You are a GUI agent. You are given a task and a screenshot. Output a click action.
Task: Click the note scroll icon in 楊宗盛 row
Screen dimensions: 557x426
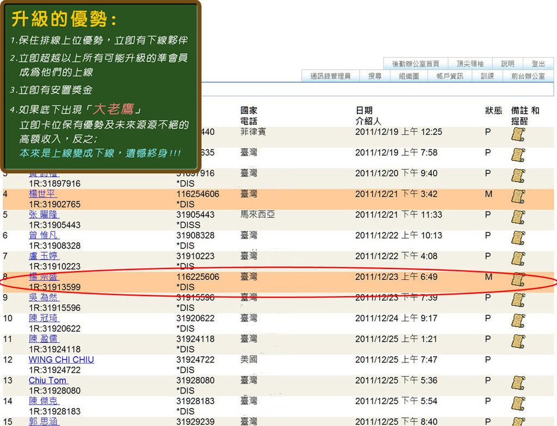click(518, 280)
